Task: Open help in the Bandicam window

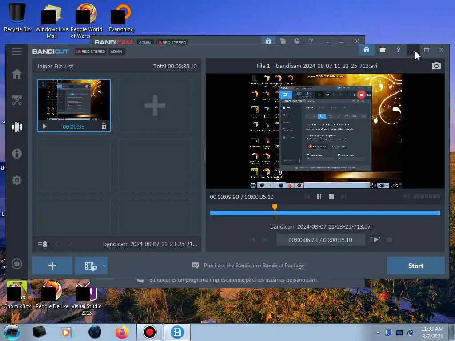Action: [311, 41]
